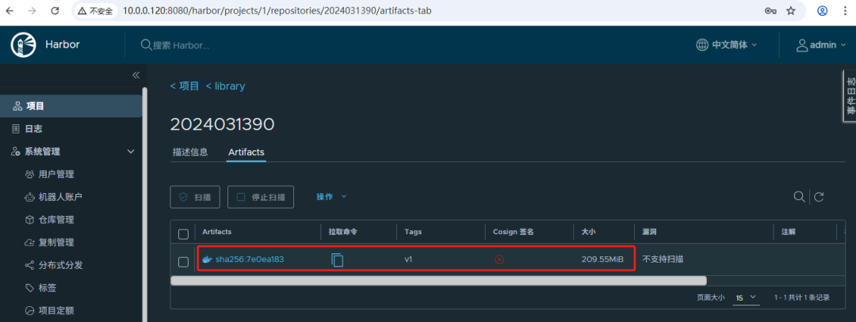Expand the 操作 actions dropdown

pos(331,197)
